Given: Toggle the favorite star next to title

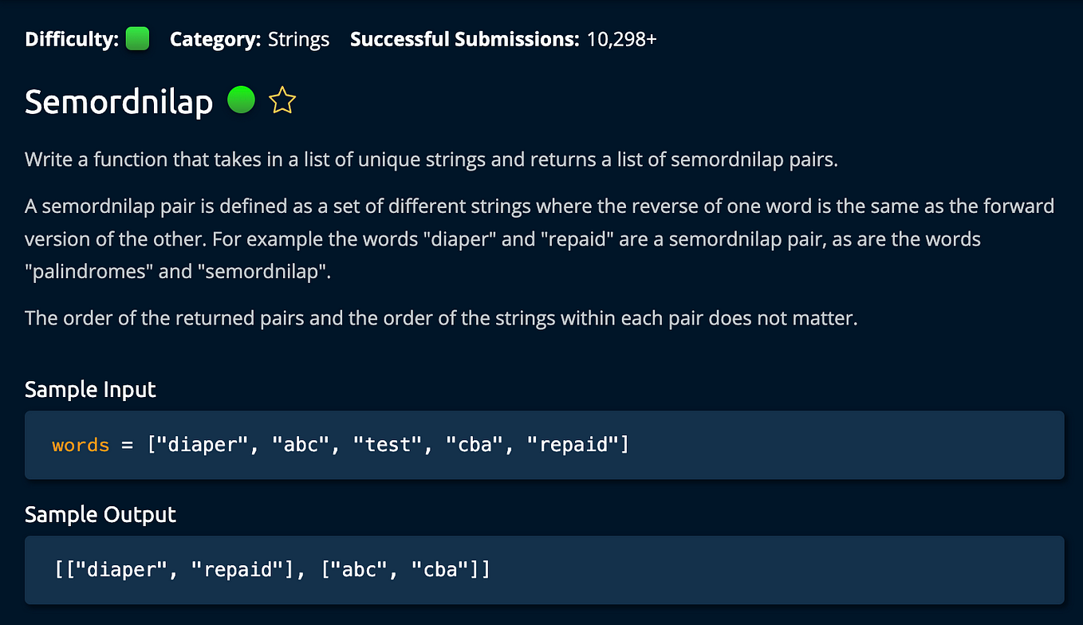Looking at the screenshot, I should [x=282, y=101].
